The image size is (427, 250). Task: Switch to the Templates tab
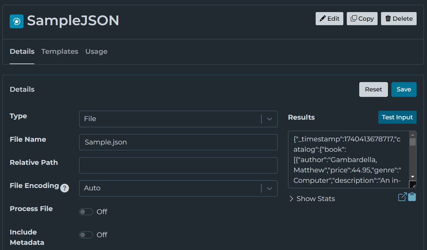coord(59,51)
